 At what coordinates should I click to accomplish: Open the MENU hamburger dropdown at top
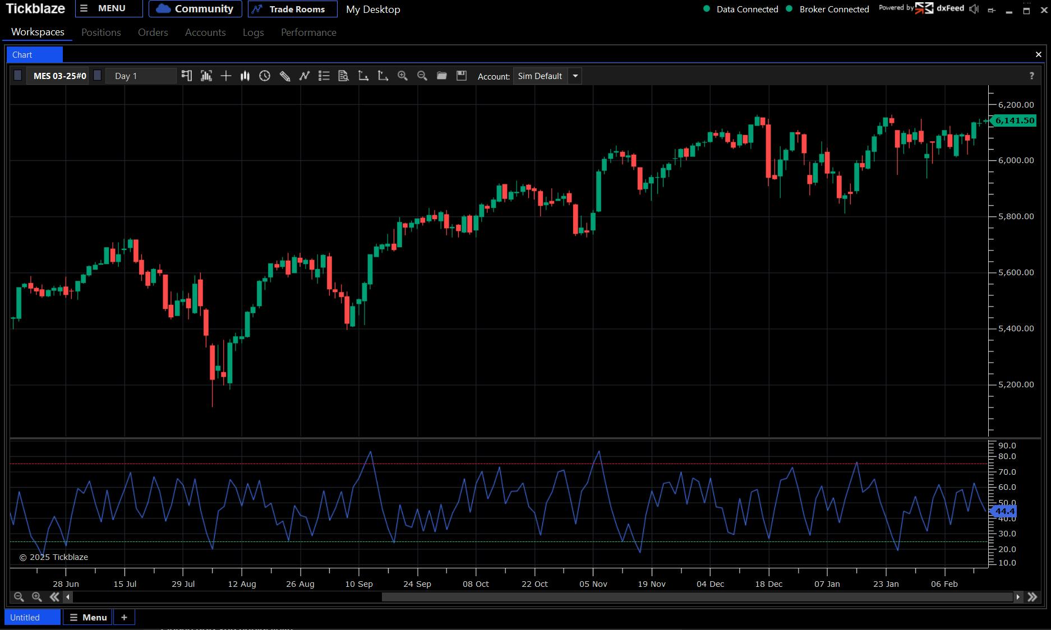(x=109, y=8)
